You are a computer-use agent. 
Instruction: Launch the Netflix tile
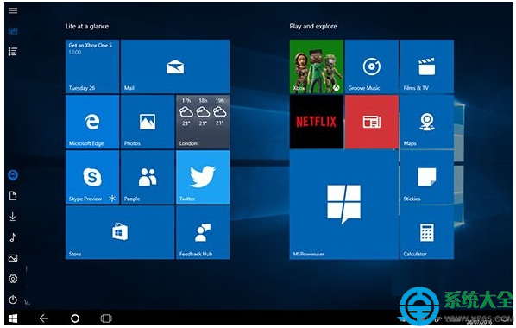coord(317,122)
